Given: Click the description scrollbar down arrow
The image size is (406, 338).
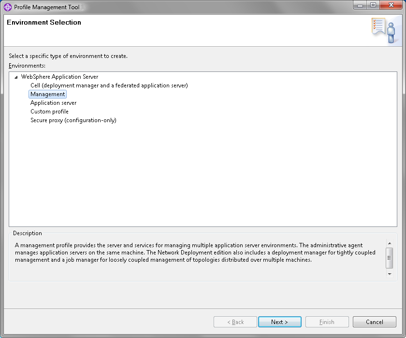Looking at the screenshot, I should 390,274.
